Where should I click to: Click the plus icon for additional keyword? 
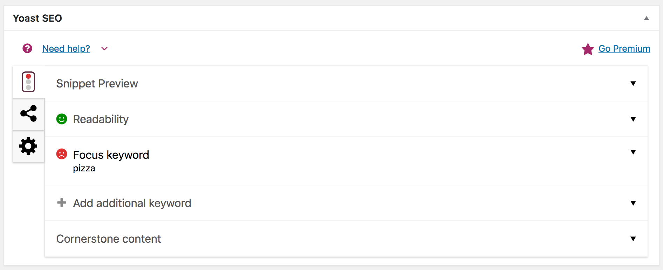(62, 202)
